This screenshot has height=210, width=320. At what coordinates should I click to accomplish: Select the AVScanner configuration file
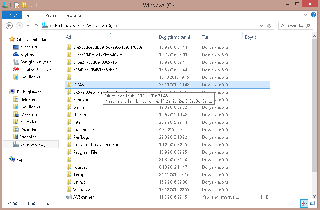pos(83,197)
